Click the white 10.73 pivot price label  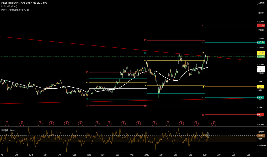pos(261,71)
